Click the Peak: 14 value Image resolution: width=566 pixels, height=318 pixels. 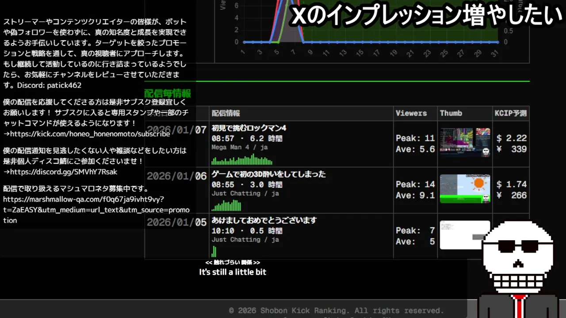coord(415,184)
